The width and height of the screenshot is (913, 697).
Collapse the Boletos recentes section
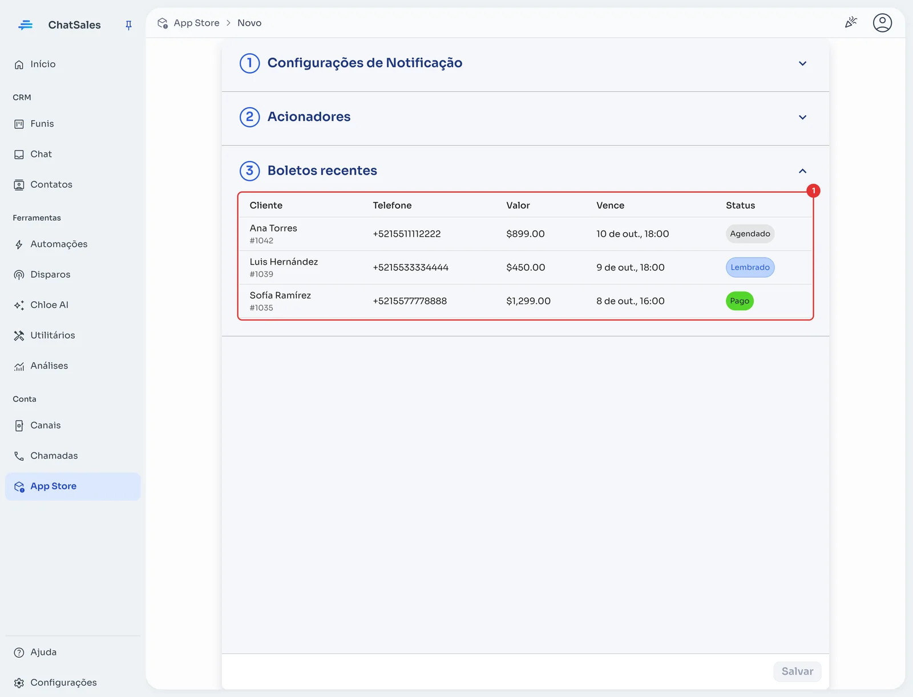click(802, 171)
